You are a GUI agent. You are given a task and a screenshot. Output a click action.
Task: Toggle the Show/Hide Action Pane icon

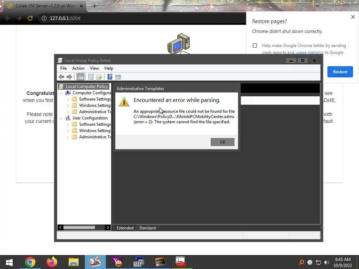(118, 77)
